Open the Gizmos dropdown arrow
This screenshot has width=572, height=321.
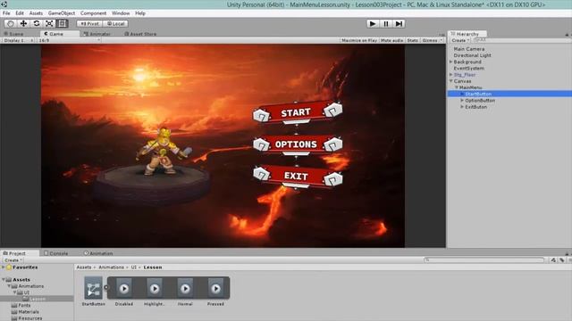[x=442, y=40]
